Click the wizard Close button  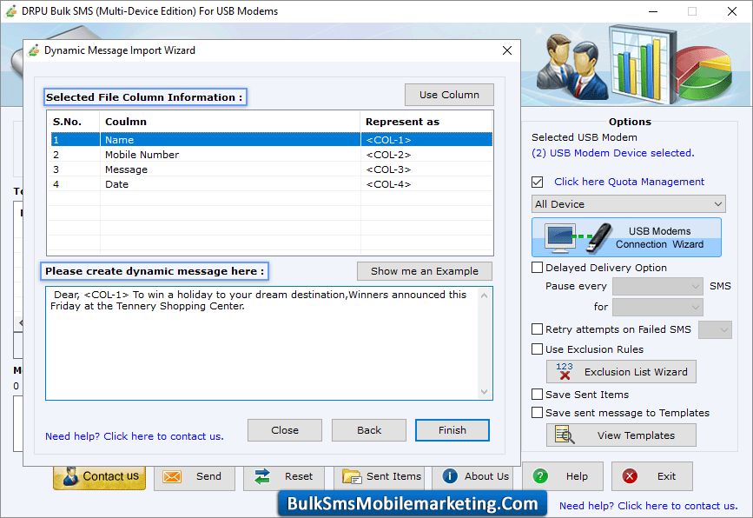coord(285,430)
